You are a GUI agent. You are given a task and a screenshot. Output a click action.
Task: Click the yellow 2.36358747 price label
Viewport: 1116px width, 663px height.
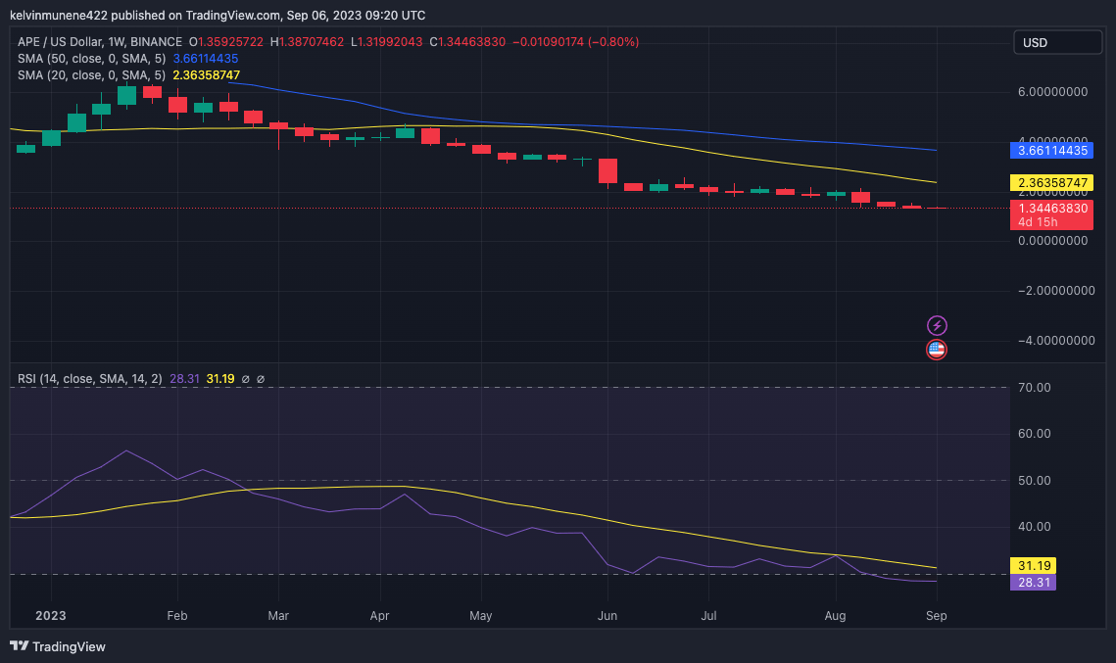coord(1051,183)
